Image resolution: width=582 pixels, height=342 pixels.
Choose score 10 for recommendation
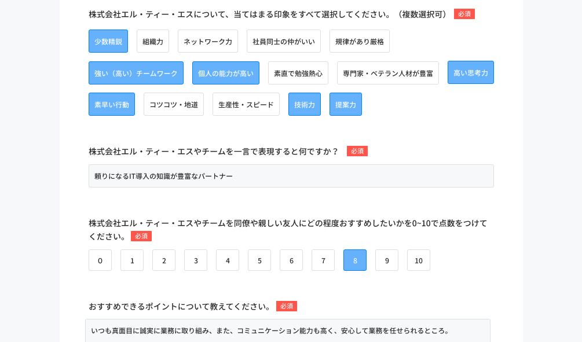419,260
